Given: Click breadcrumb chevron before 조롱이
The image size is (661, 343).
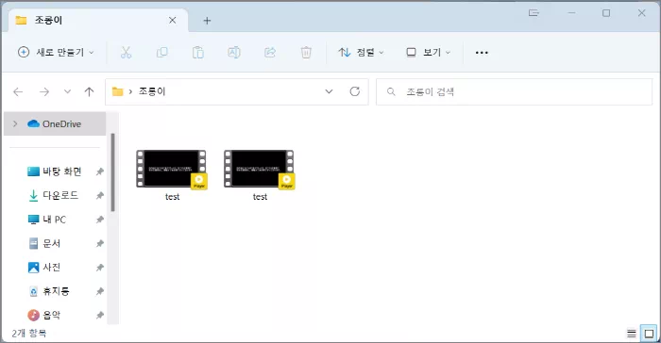Looking at the screenshot, I should point(130,91).
